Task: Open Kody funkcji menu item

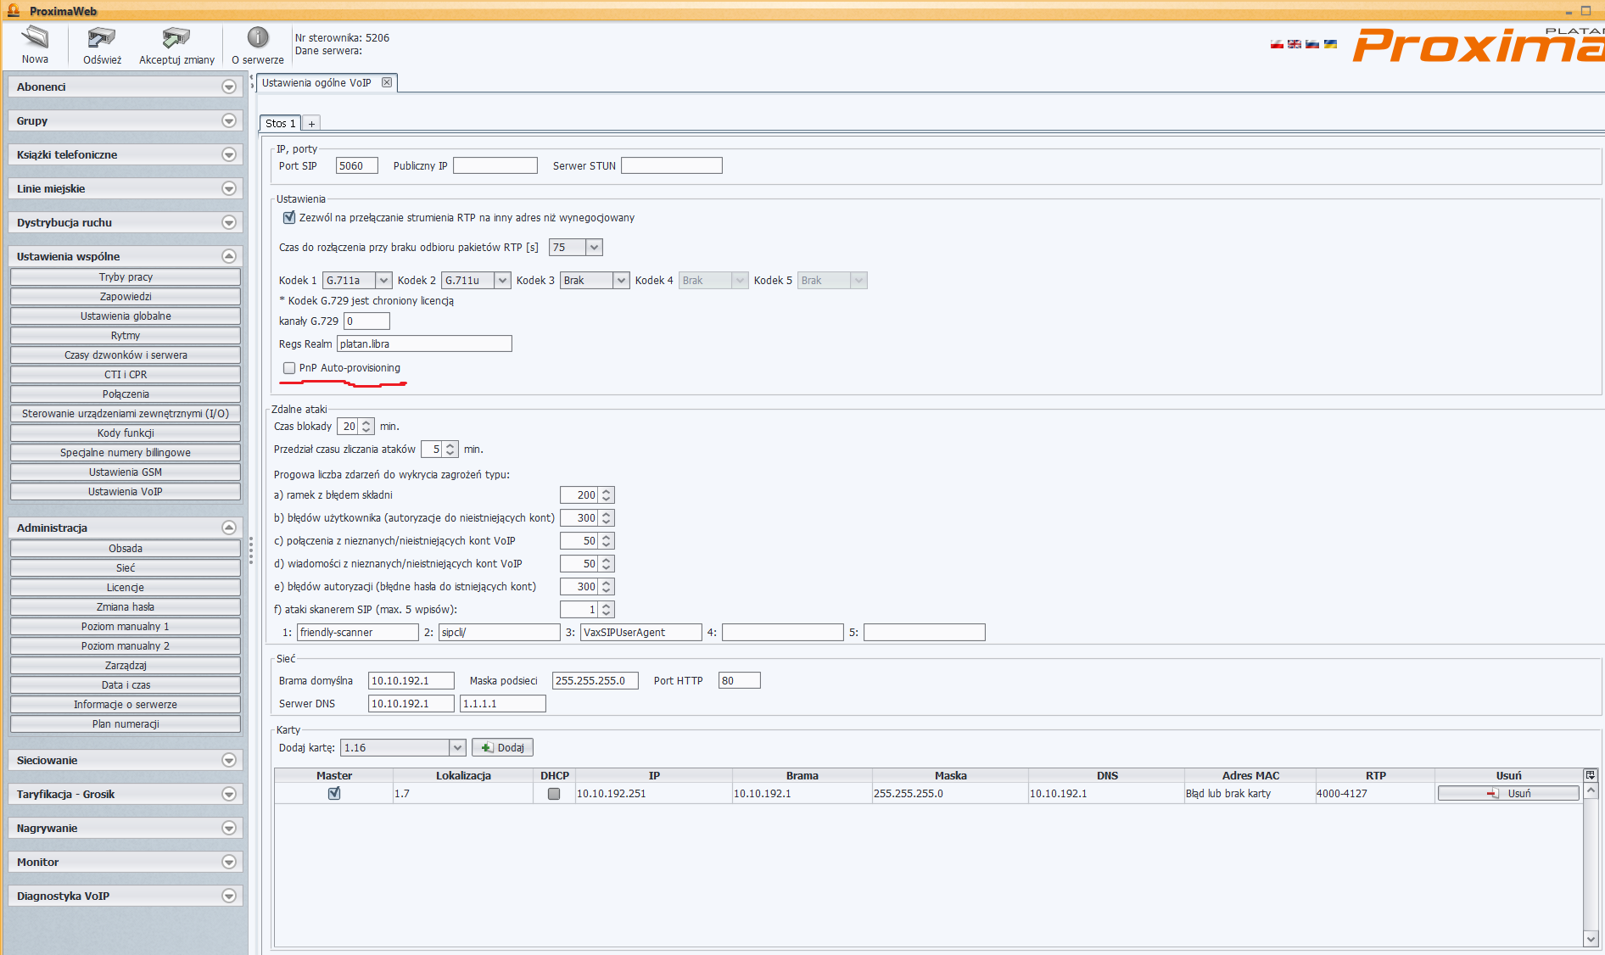Action: click(126, 433)
